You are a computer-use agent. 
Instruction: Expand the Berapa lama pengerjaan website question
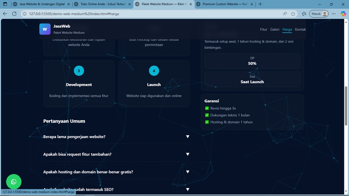[x=116, y=136]
